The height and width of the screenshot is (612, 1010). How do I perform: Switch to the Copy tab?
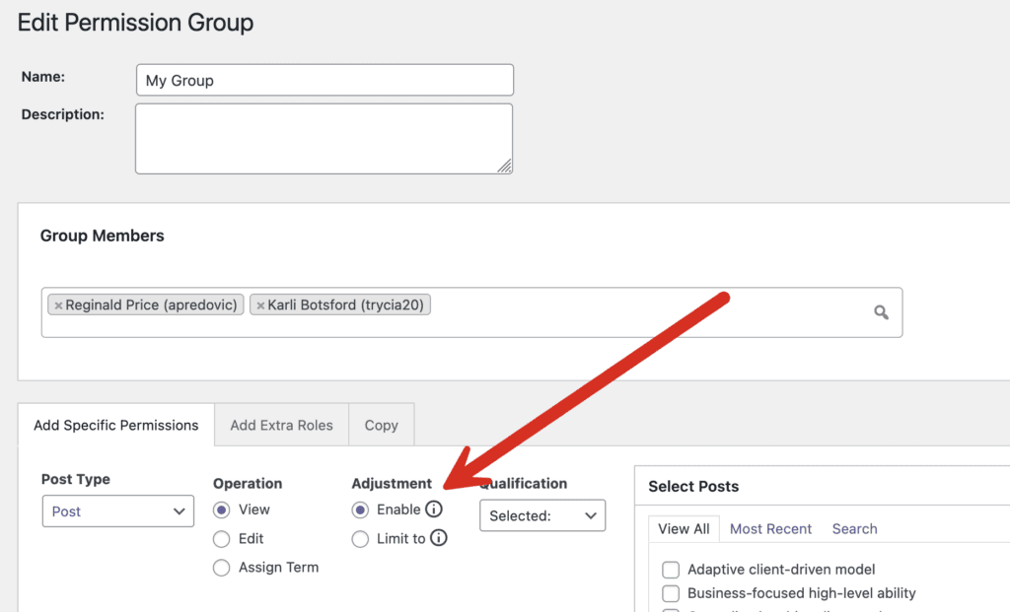point(381,425)
